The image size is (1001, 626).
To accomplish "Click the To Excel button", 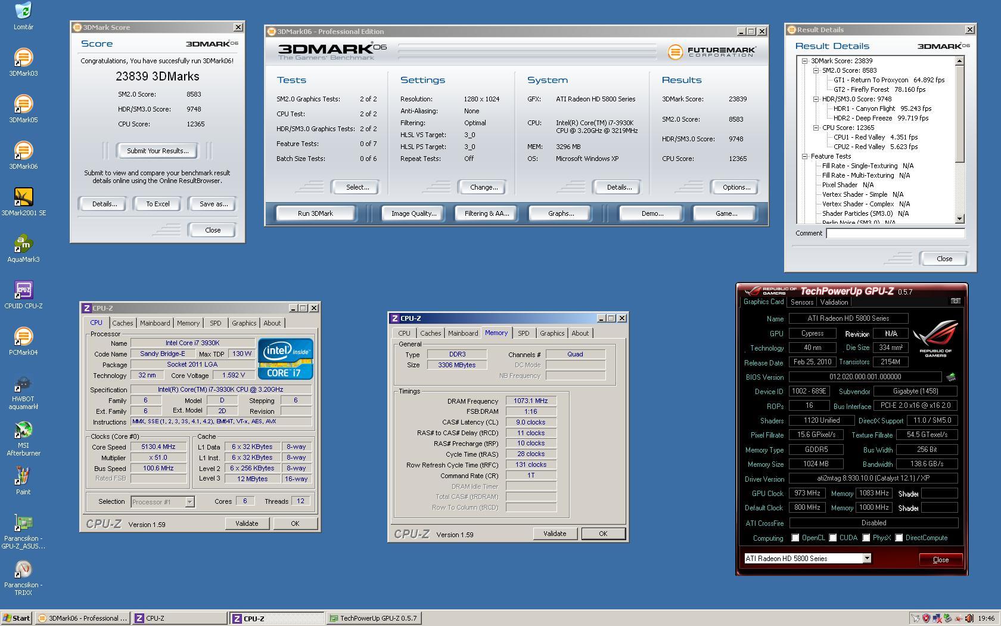I will (158, 204).
